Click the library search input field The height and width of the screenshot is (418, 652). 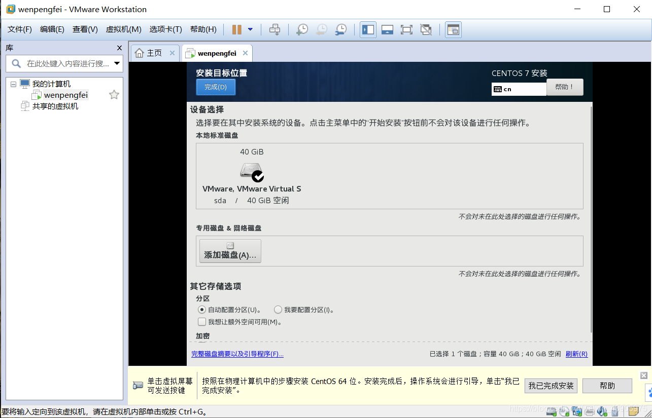[64, 63]
